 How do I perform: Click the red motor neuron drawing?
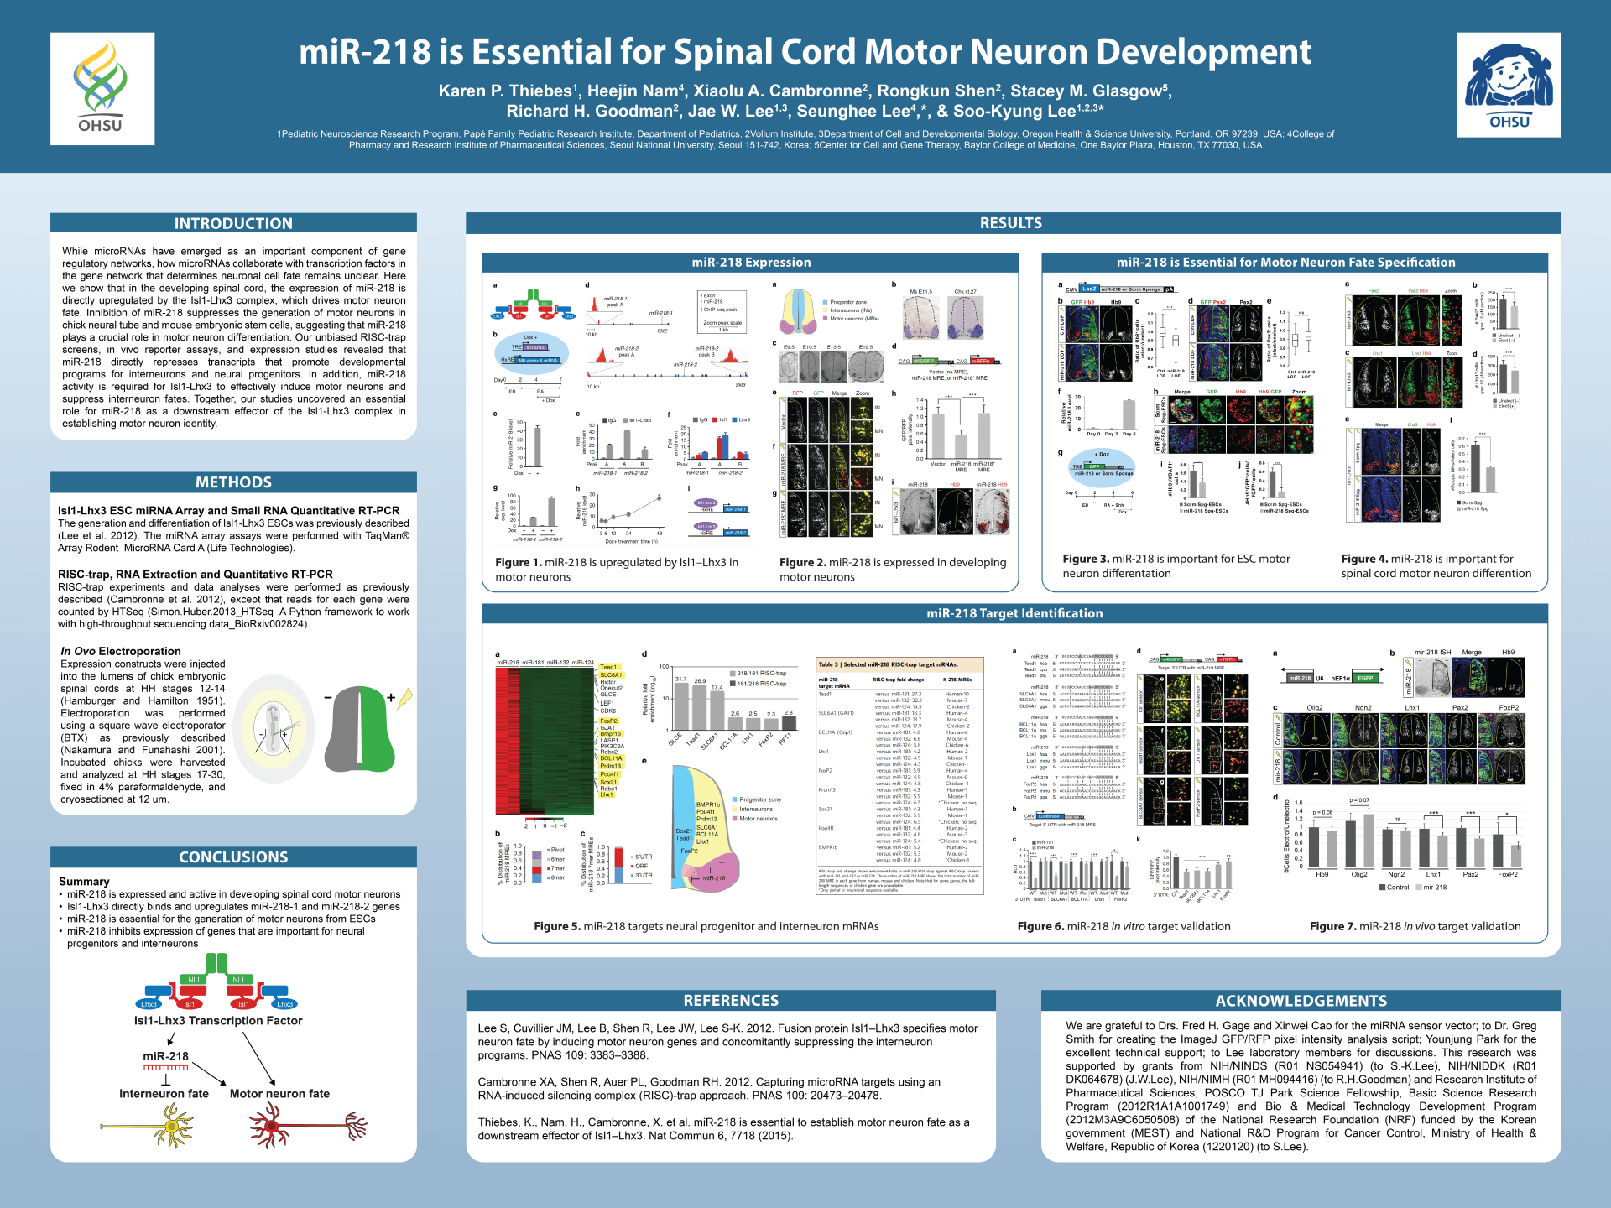[x=308, y=1125]
